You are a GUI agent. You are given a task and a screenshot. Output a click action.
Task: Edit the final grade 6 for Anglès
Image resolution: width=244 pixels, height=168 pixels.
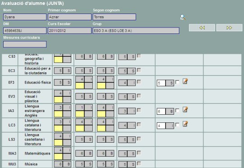coord(161,112)
